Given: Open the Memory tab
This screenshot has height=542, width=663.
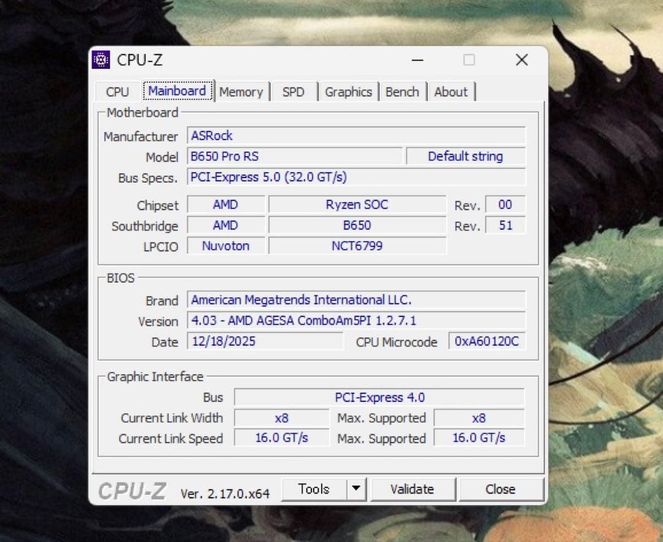Looking at the screenshot, I should [241, 92].
